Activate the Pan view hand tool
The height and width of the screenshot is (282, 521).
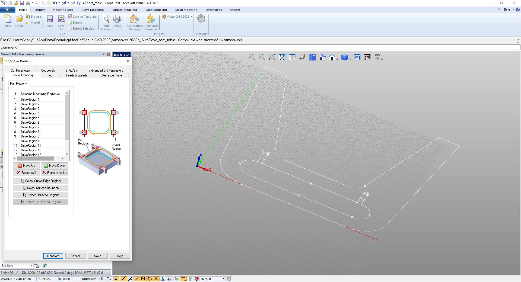[292, 57]
